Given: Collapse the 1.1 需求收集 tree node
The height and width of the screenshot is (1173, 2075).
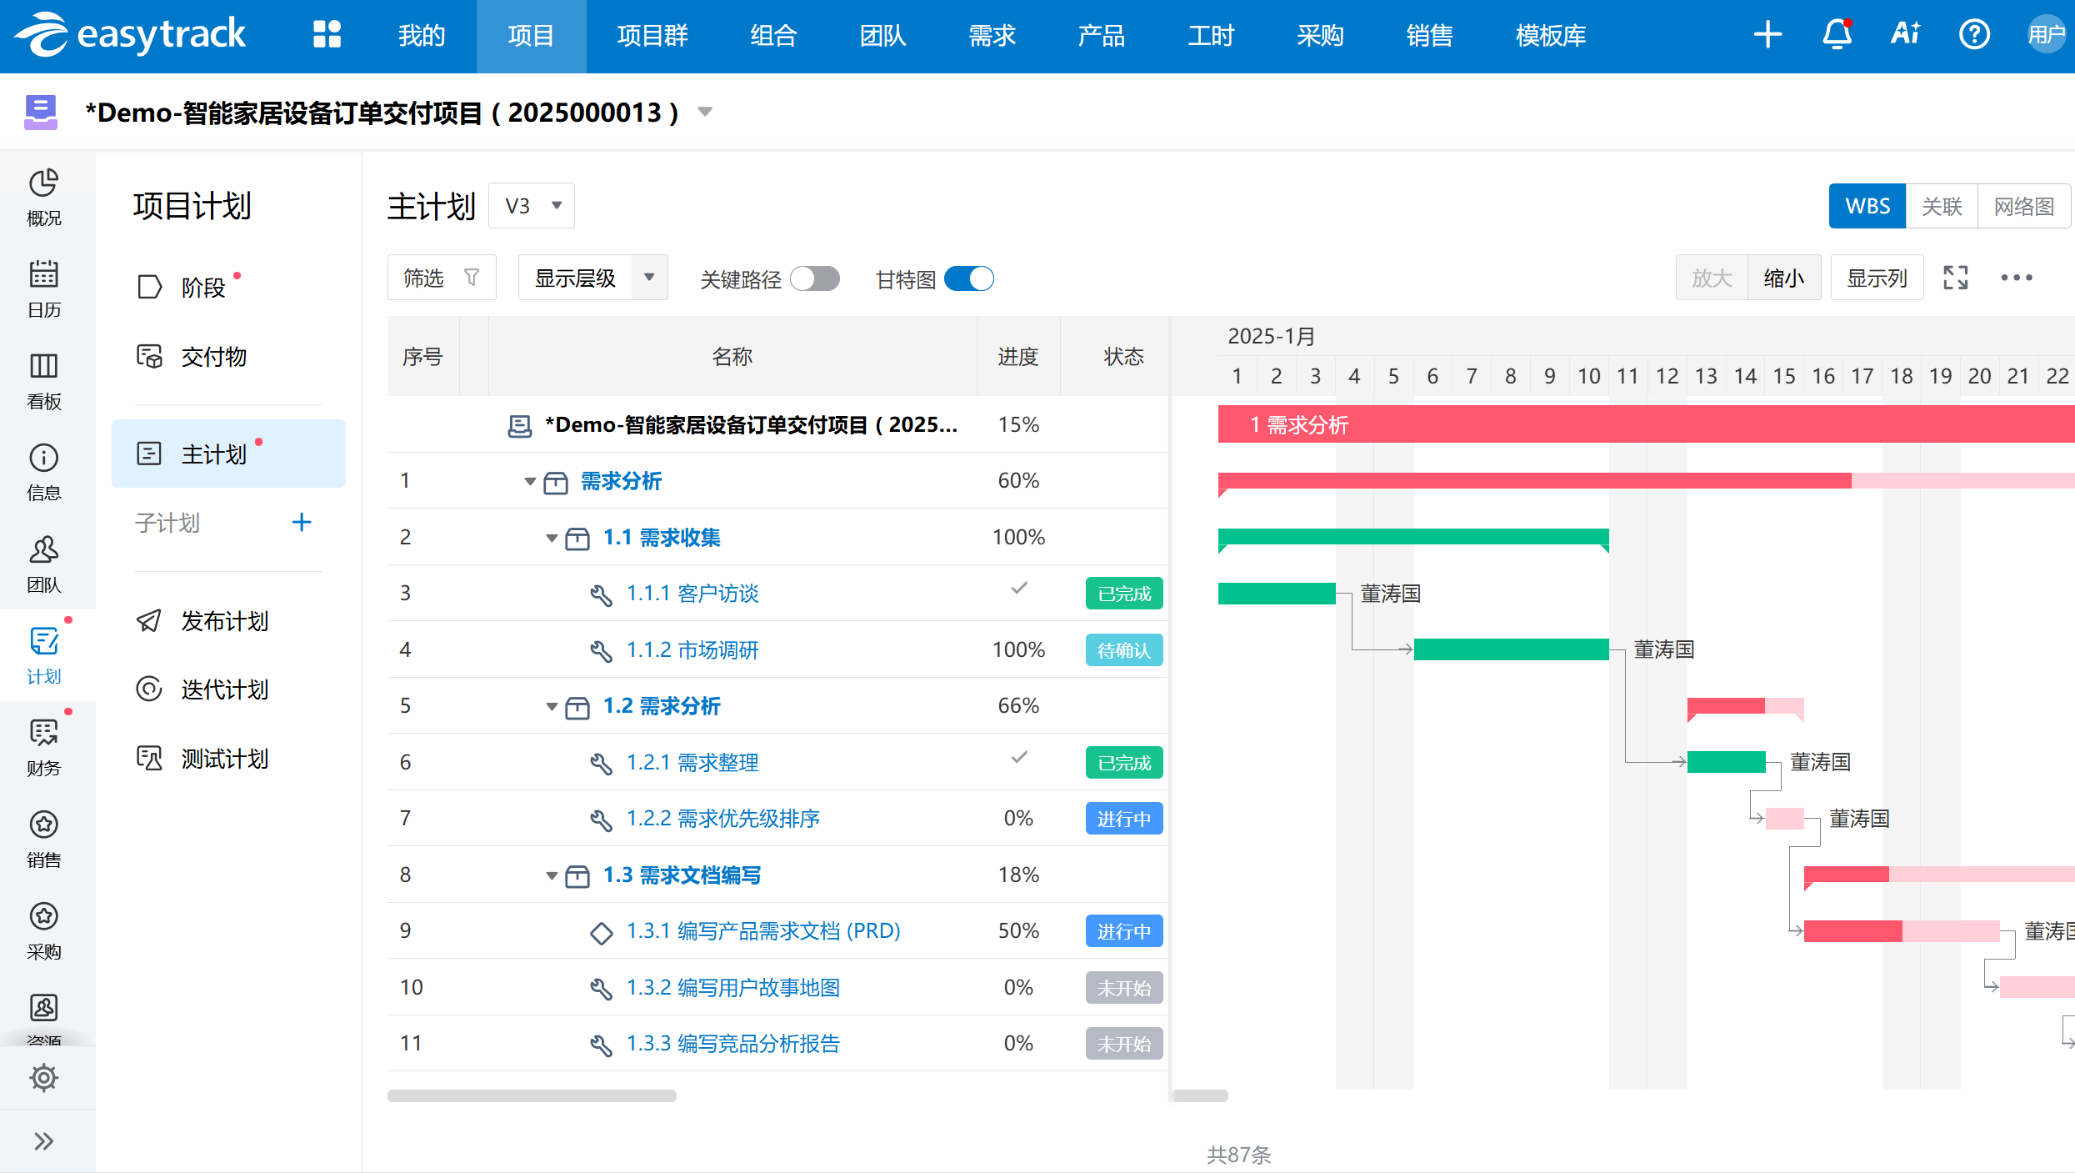Looking at the screenshot, I should pos(551,538).
